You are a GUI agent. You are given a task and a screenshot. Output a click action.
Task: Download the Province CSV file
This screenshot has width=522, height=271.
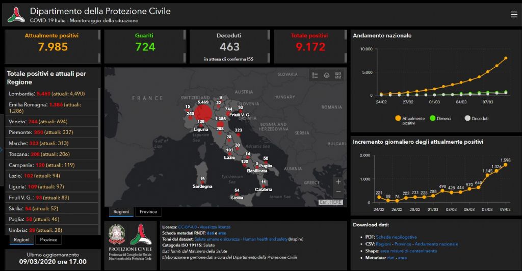click(x=403, y=244)
